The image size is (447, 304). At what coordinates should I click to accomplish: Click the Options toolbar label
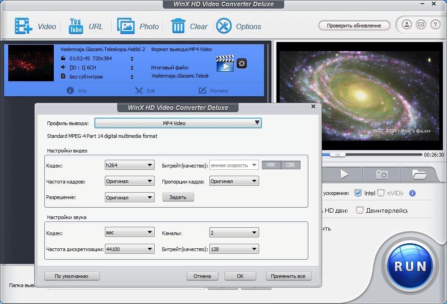pyautogui.click(x=249, y=26)
